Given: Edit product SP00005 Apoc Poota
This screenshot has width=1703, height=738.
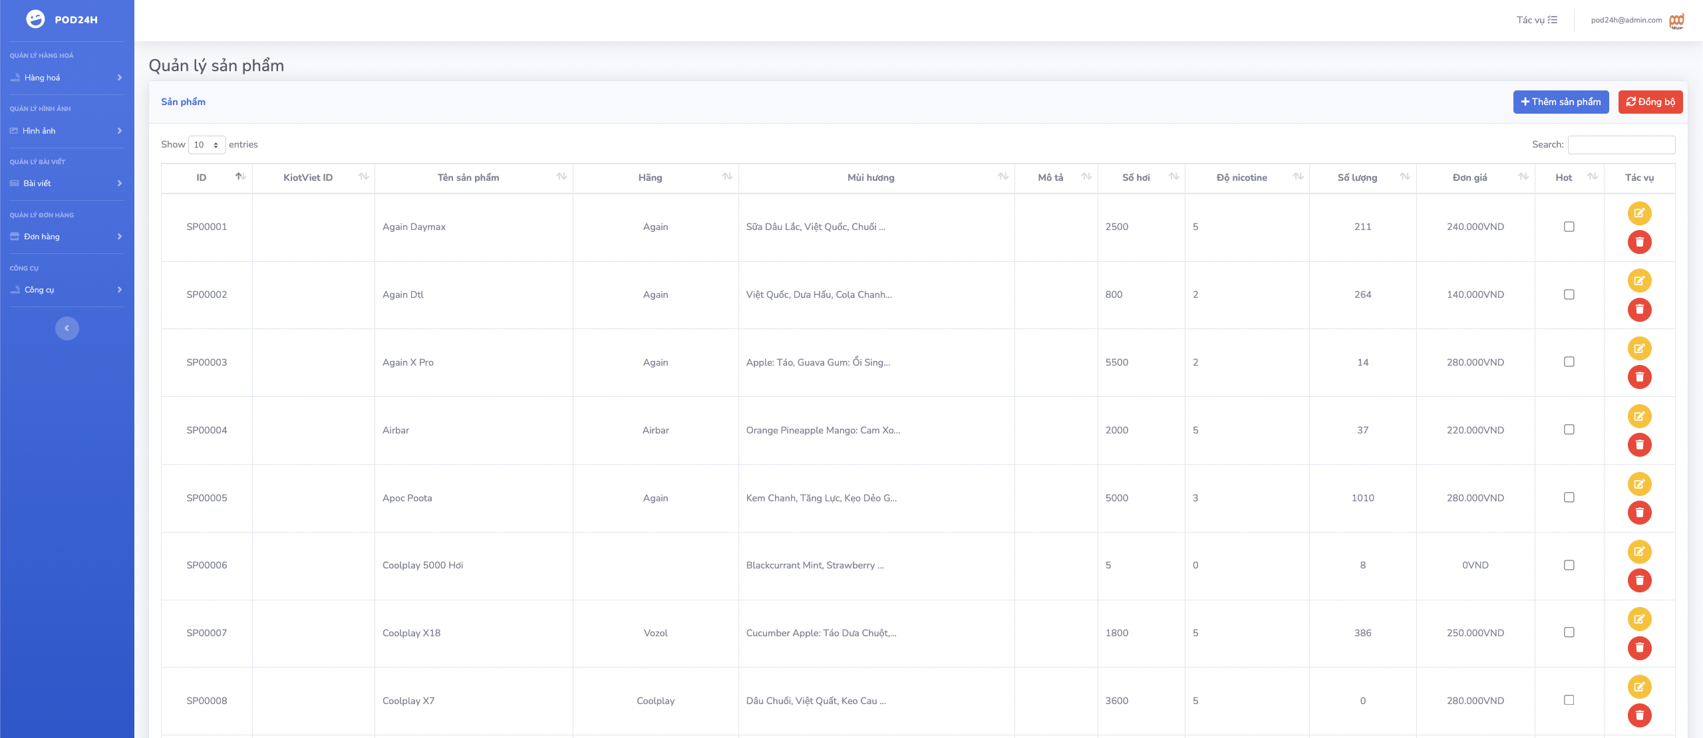Looking at the screenshot, I should click(1639, 484).
